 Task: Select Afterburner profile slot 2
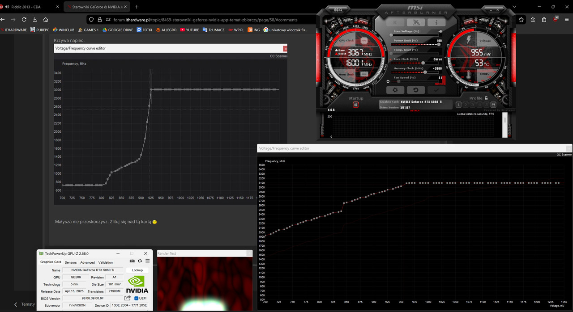coord(466,105)
